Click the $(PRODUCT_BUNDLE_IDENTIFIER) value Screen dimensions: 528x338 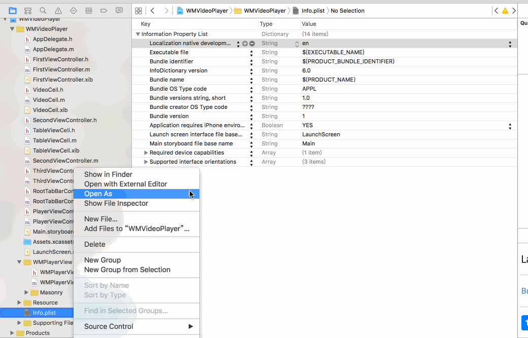pos(348,61)
